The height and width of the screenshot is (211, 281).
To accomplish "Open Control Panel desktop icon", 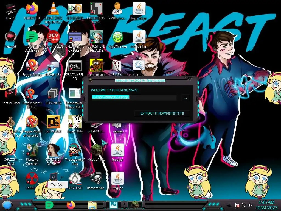I will pos(11,96).
